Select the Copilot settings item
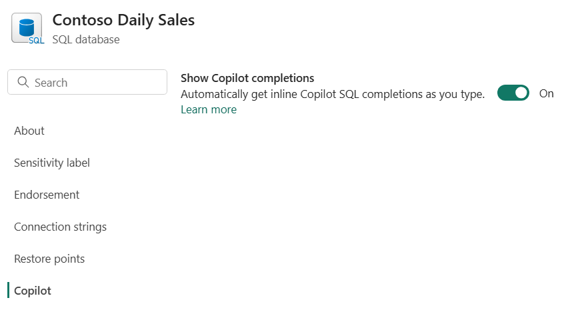The height and width of the screenshot is (318, 582). pyautogui.click(x=33, y=291)
